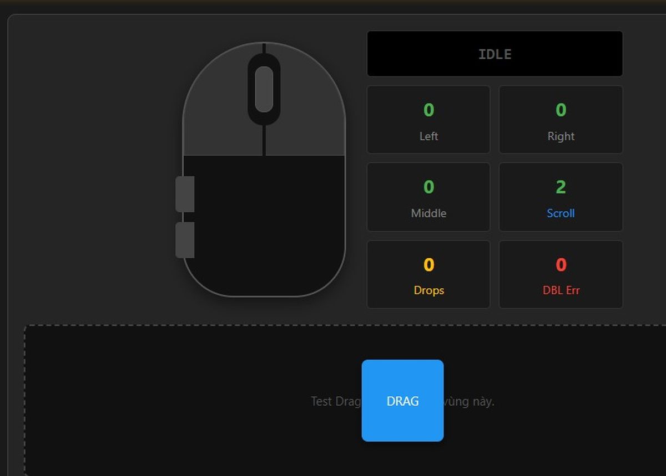Screen dimensions: 666x476
Task: Click the Right click counter card
Action: pos(561,120)
